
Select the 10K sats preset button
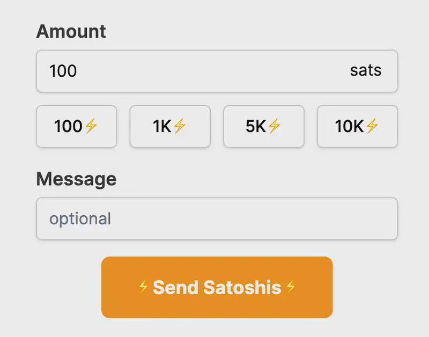[358, 127]
